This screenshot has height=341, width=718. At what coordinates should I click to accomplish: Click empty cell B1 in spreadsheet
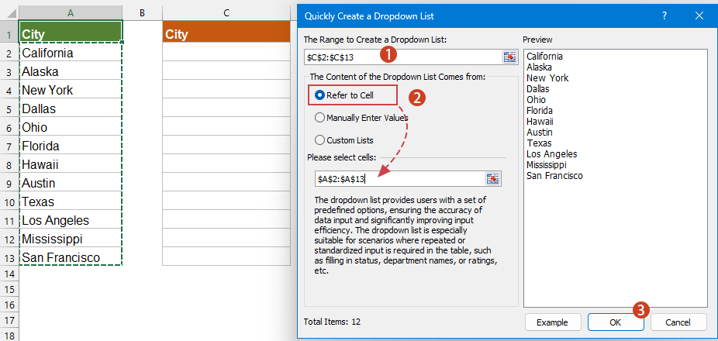click(x=142, y=33)
